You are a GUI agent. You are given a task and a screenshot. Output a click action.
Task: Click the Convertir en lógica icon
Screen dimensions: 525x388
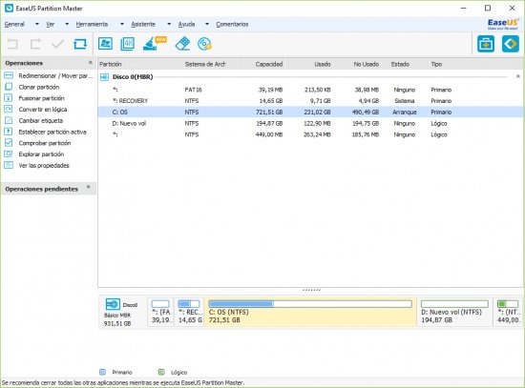tap(9, 109)
